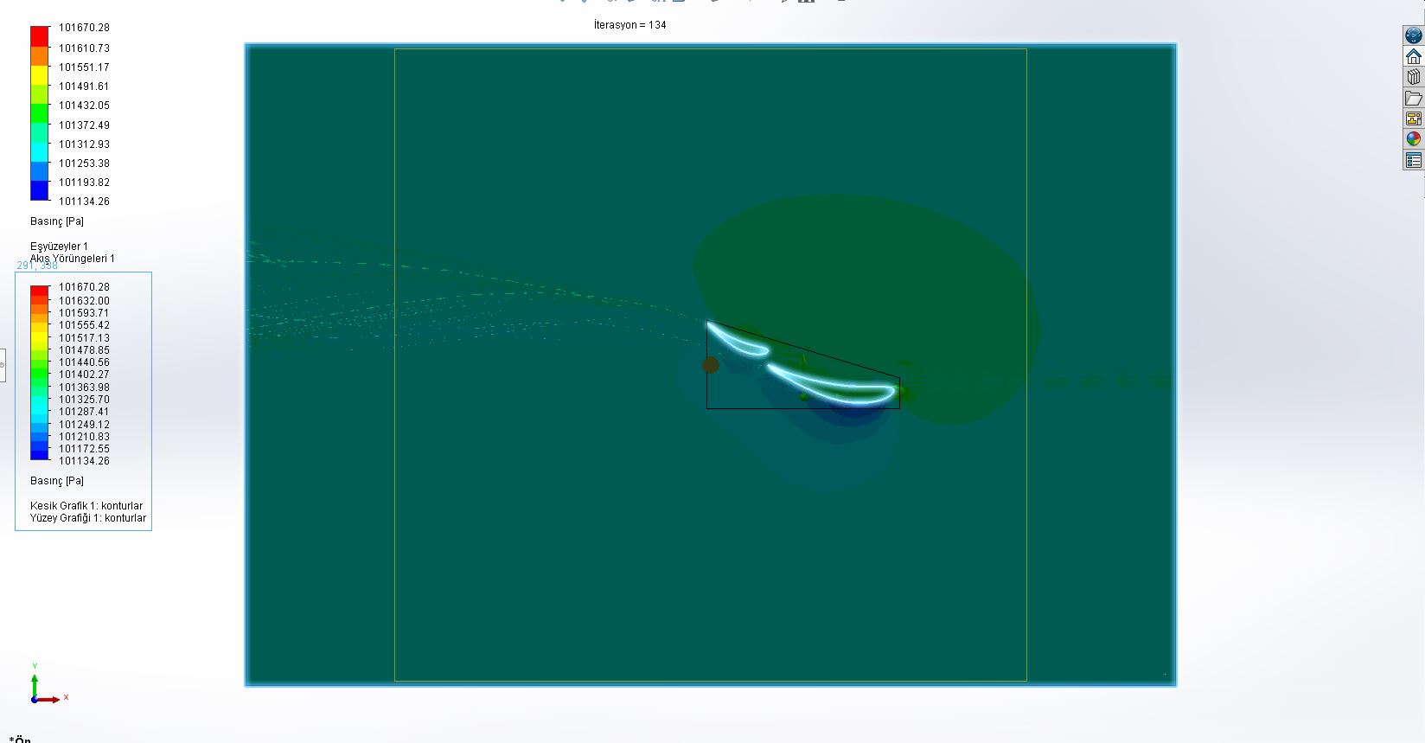Select lower legend value 101402.27
Screen dimensions: 1425x743
pos(84,375)
